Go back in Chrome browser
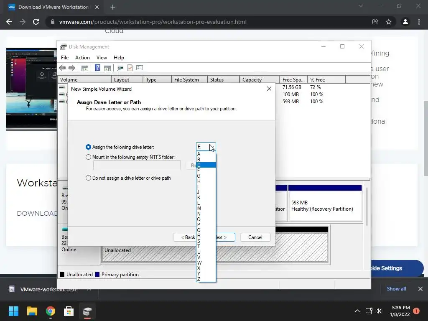 click(x=9, y=22)
